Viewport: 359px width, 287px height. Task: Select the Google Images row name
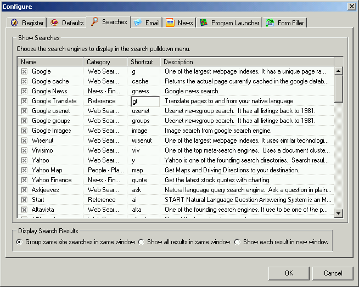(52, 131)
